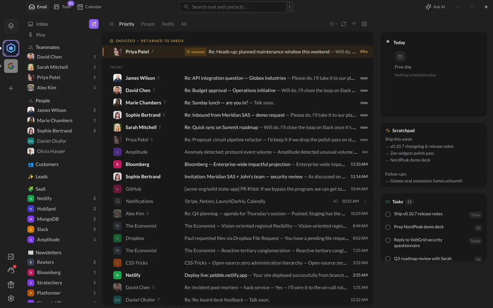Switch to the Google account icon

point(11,66)
